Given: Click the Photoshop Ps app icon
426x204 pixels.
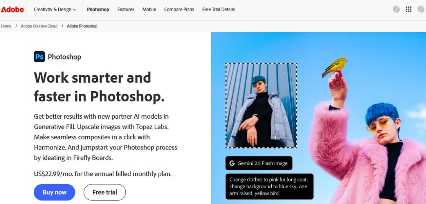Looking at the screenshot, I should (39, 57).
